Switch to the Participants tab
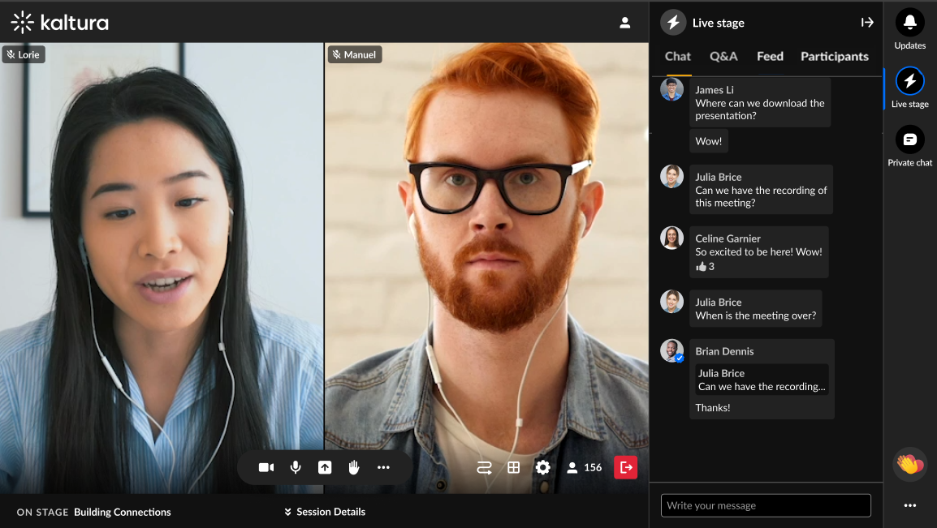The height and width of the screenshot is (528, 937). coord(834,57)
